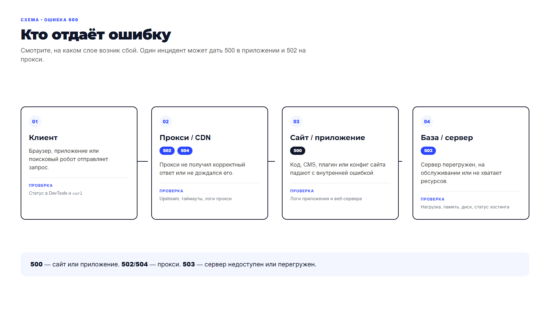550x309 pixels.
Task: Select the dark 500 status badge
Action: (298, 151)
